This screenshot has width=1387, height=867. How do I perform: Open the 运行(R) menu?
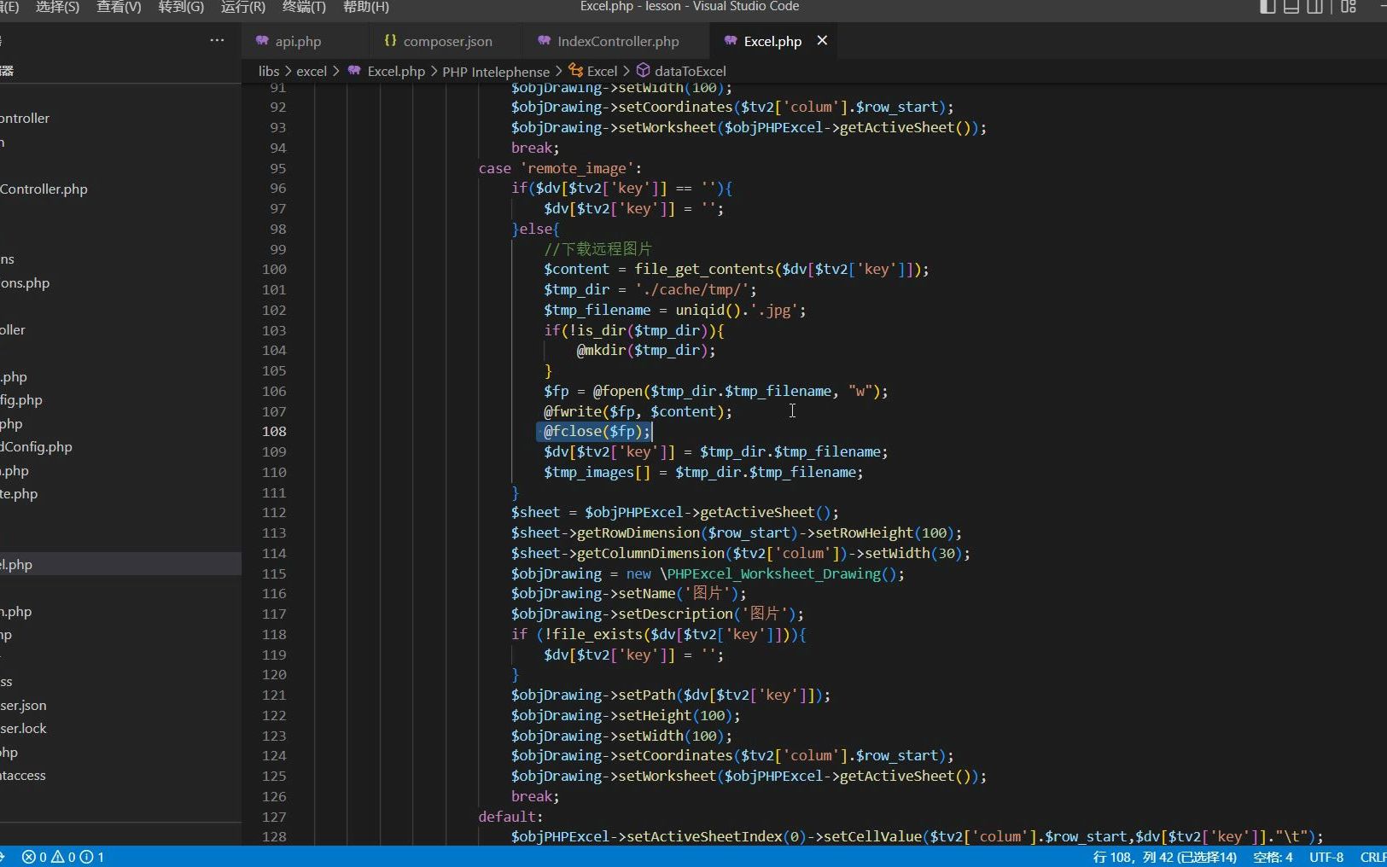(242, 7)
